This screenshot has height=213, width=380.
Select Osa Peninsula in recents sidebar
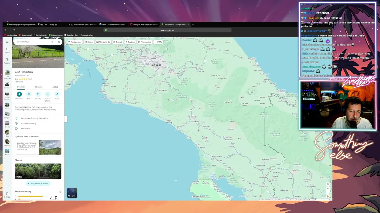(x=7, y=75)
